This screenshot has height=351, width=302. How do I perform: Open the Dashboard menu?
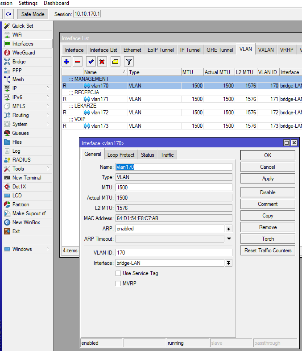[x=56, y=3]
